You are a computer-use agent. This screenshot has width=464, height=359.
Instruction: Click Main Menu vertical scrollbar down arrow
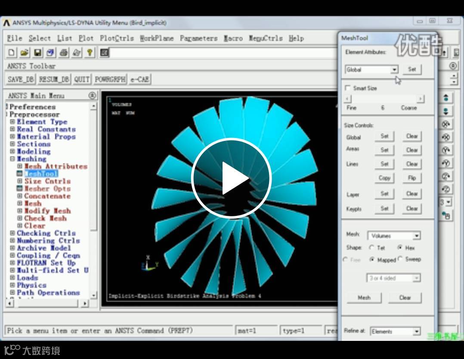click(x=93, y=295)
